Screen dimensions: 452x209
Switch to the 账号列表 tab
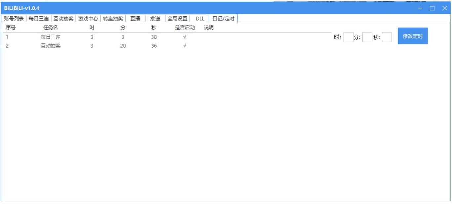pyautogui.click(x=14, y=19)
